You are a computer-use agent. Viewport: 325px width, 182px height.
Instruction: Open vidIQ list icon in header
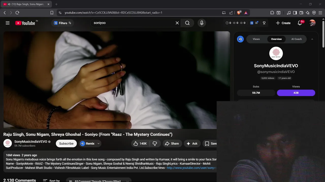(x=257, y=23)
